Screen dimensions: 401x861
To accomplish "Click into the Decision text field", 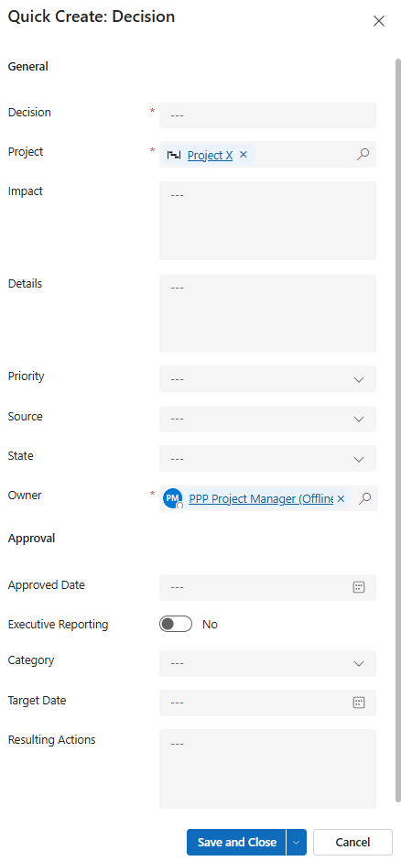I will click(x=267, y=114).
